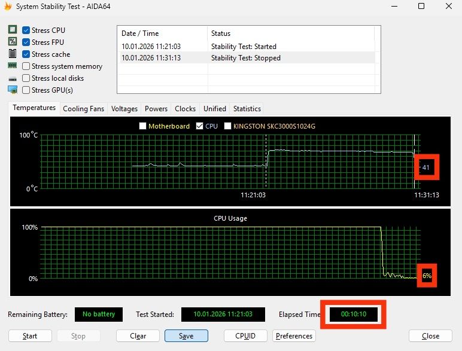Image resolution: width=462 pixels, height=351 pixels.
Task: Switch to the Clocks tab
Action: click(x=185, y=109)
